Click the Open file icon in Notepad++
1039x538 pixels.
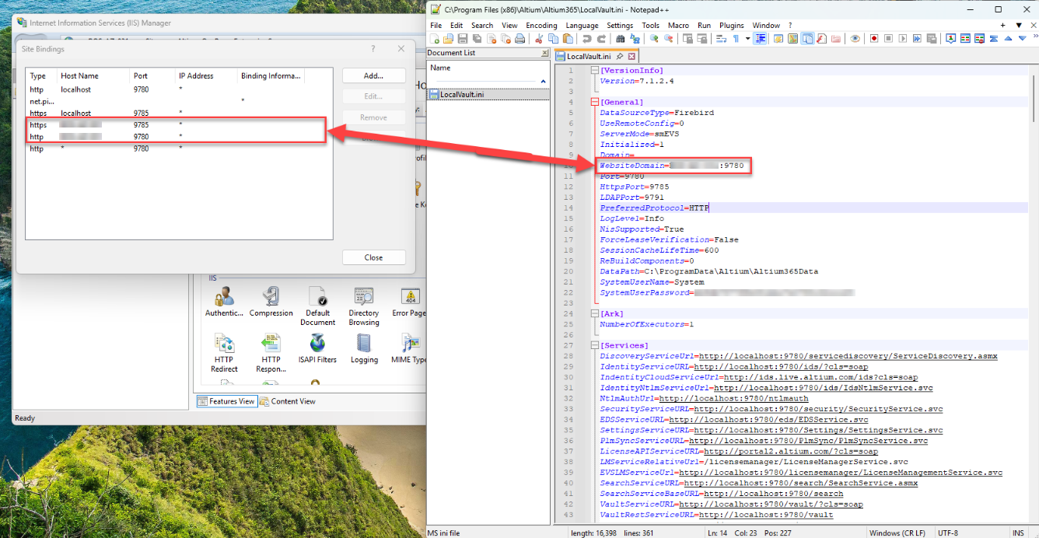pyautogui.click(x=448, y=38)
